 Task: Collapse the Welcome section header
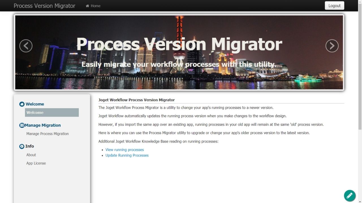(x=35, y=104)
